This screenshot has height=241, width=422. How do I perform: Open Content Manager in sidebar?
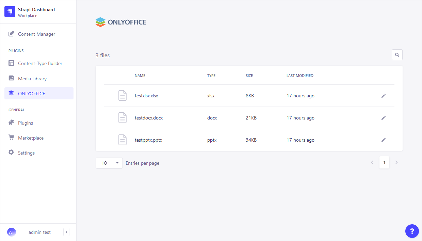point(36,34)
